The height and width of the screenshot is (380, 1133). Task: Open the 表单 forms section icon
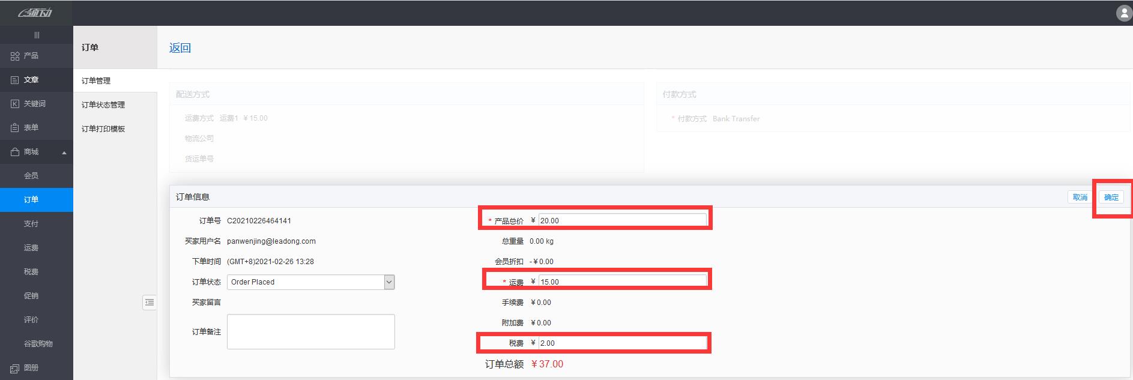tap(15, 128)
